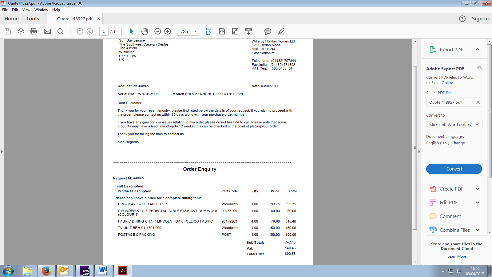Open the Comment tool in the pane
Screen dimensions: 492x277
click(450, 216)
